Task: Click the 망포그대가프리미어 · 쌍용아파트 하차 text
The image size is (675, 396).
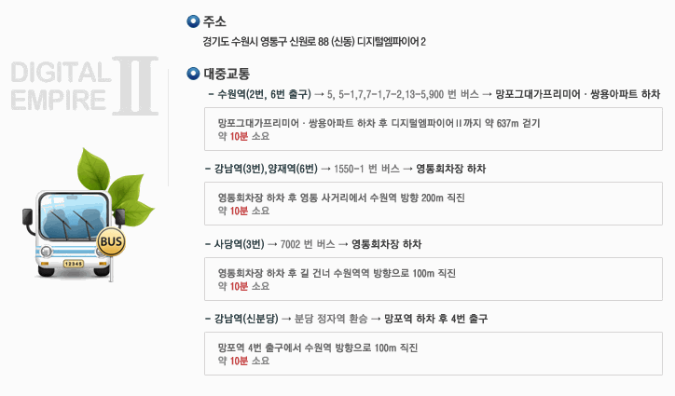Action: point(578,94)
